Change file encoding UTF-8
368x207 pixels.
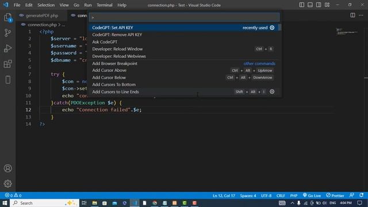pos(266,195)
